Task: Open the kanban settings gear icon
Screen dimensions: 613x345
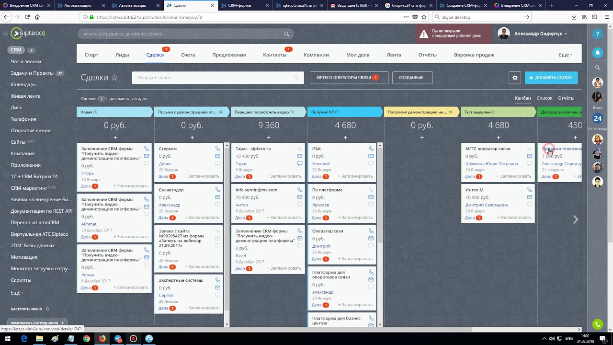Action: coord(515,78)
